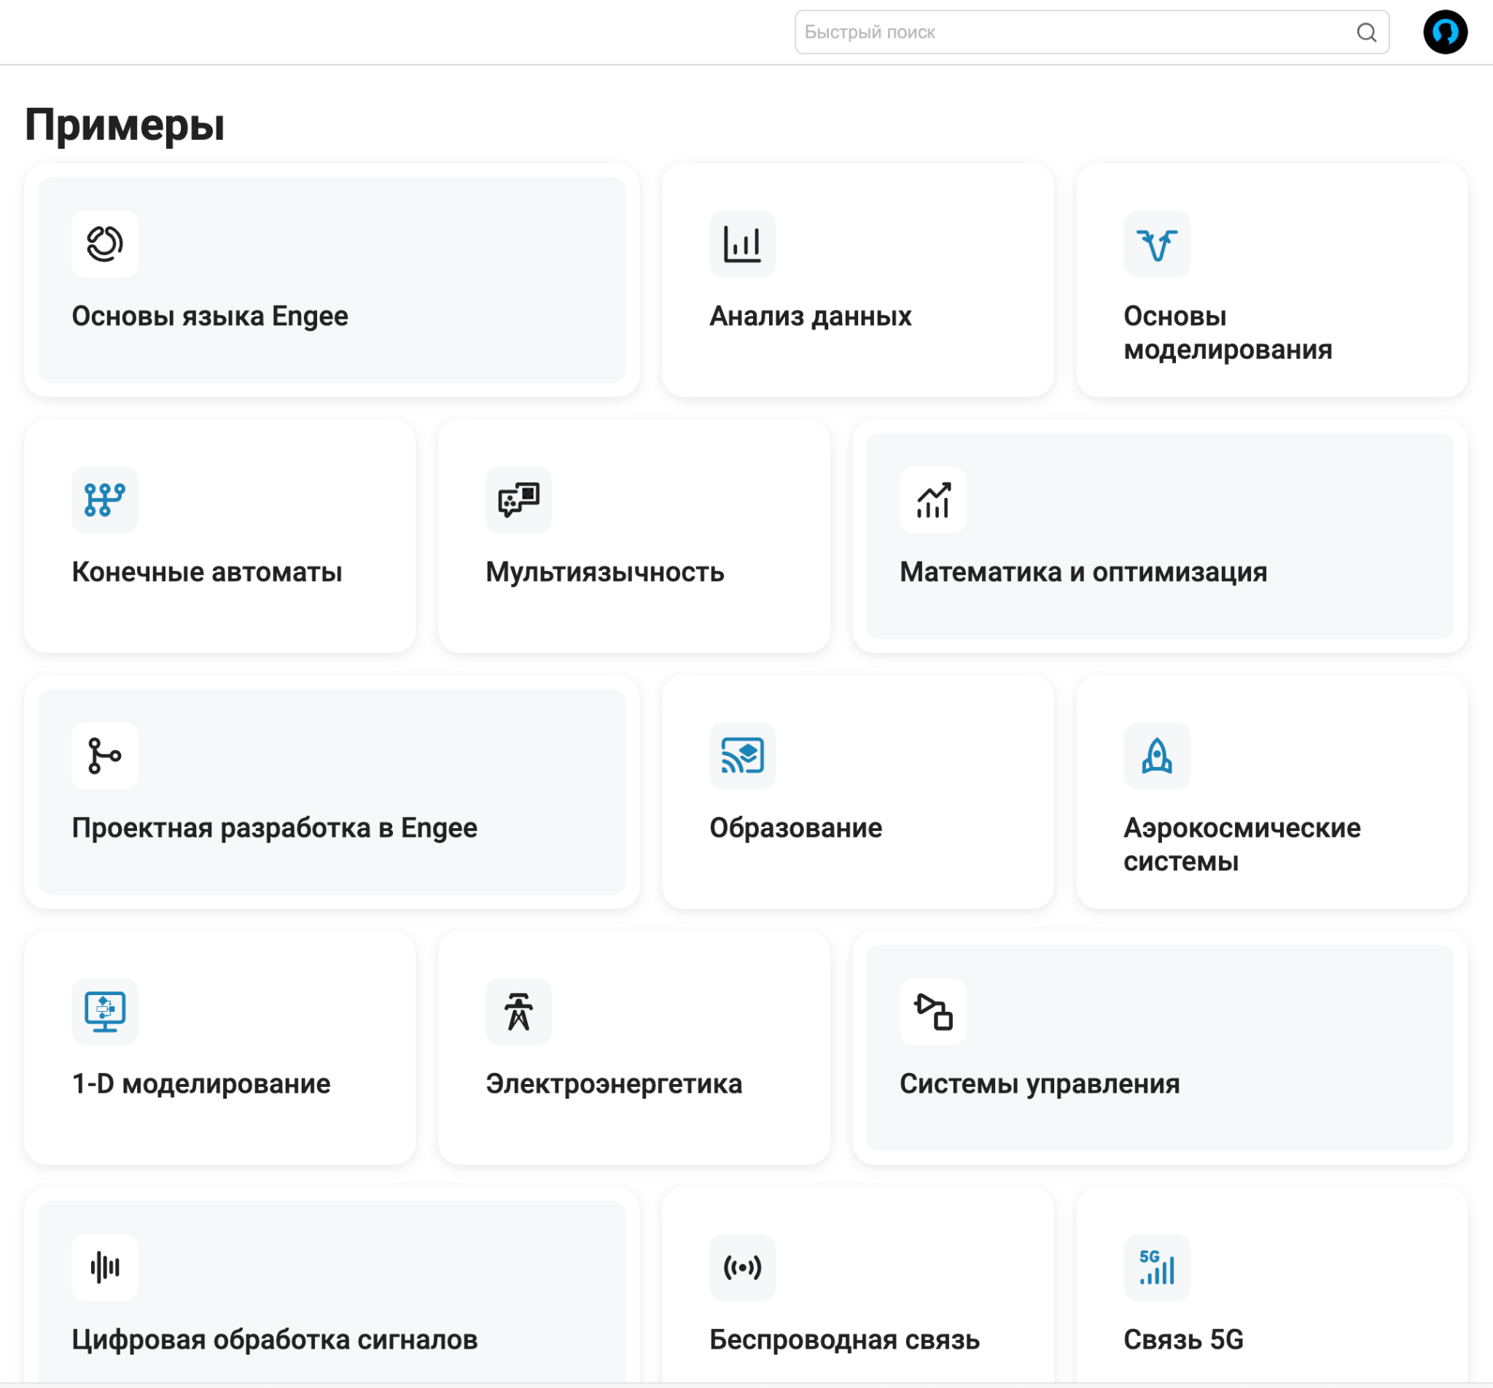Screen dimensions: 1493x1388
Task: Click the waveform icon for Цифровая обработка сигналов
Action: (104, 1268)
